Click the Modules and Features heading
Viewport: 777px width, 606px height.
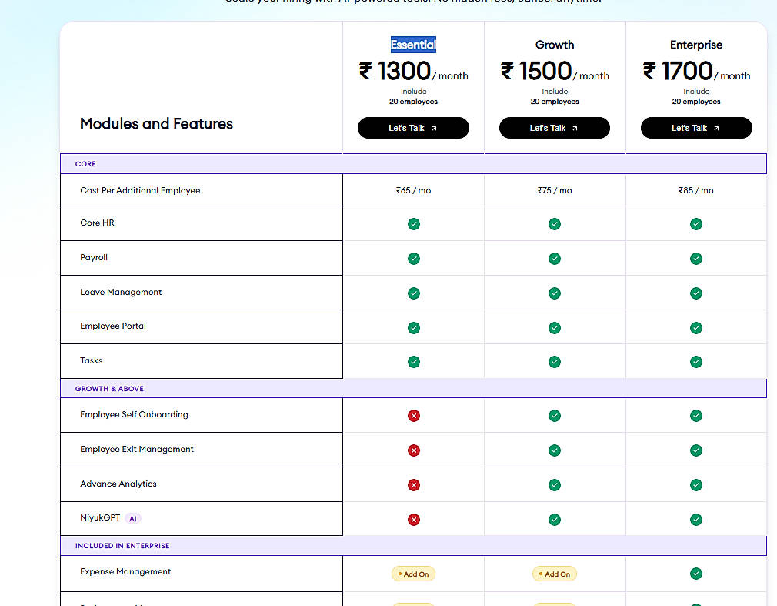157,123
